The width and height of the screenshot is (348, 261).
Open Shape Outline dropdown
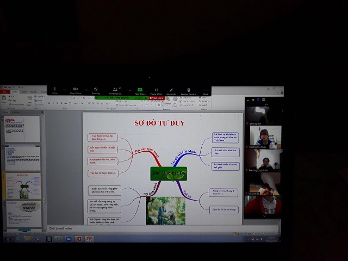coord(188,101)
